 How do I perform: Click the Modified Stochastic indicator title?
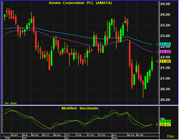tap(80, 108)
